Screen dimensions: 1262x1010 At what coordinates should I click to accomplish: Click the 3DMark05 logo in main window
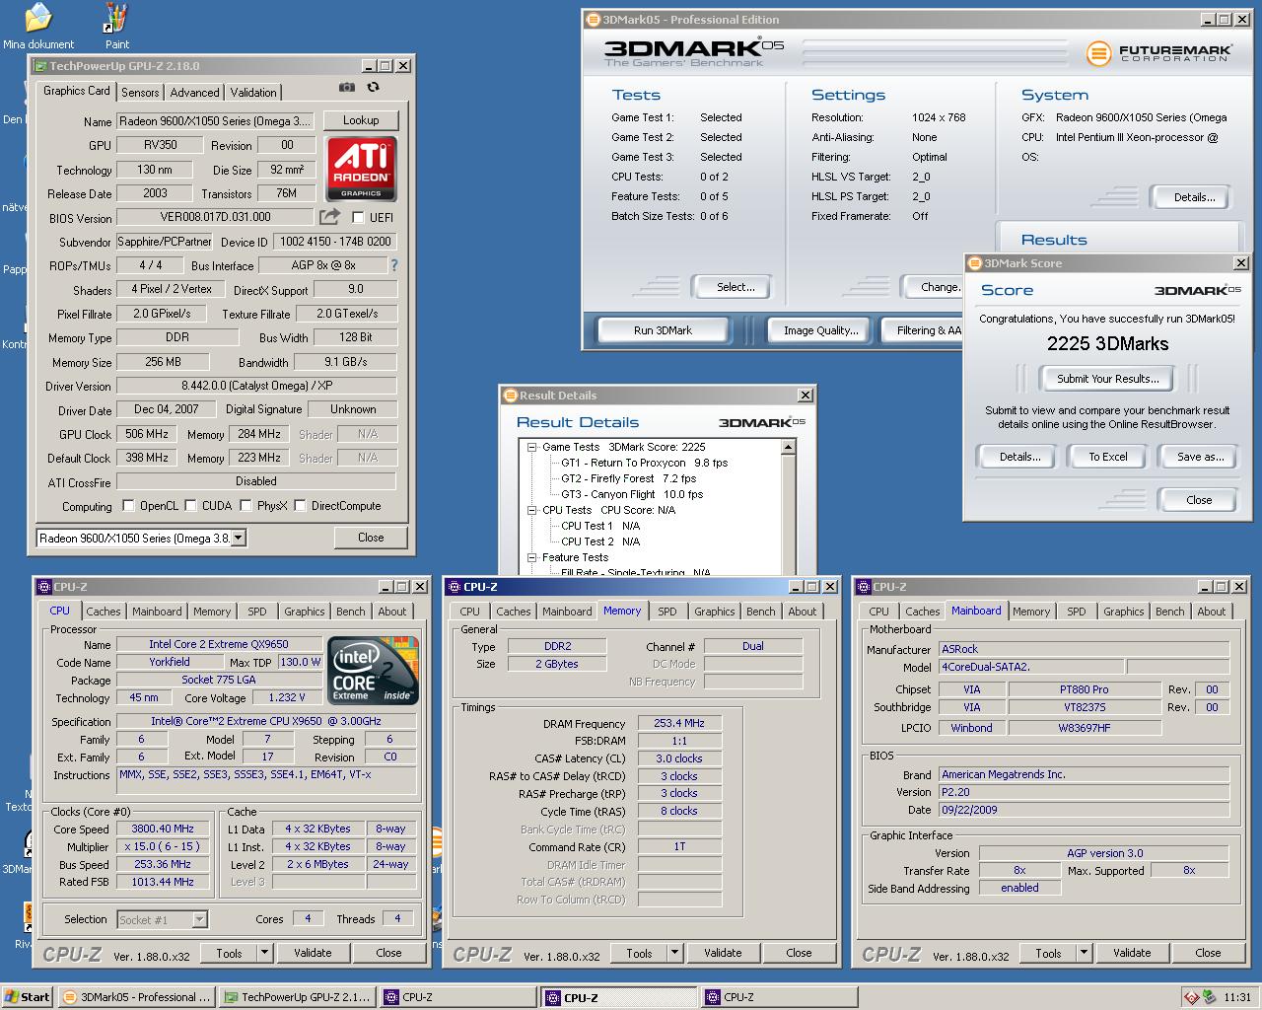tap(694, 51)
